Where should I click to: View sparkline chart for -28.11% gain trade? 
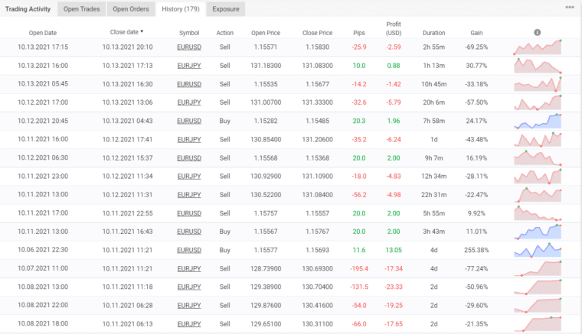(x=538, y=177)
